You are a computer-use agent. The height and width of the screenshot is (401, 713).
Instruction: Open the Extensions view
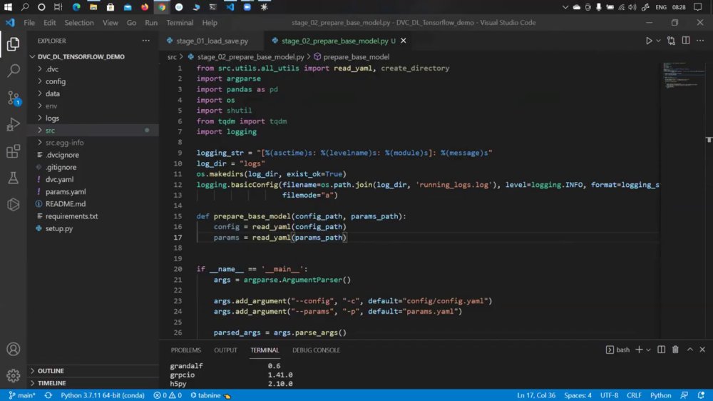coord(13,151)
